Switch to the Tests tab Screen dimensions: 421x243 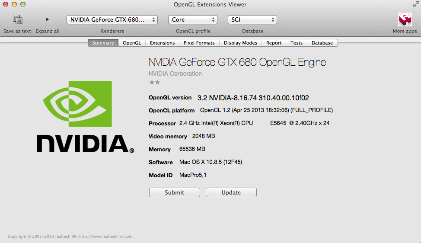coord(297,43)
